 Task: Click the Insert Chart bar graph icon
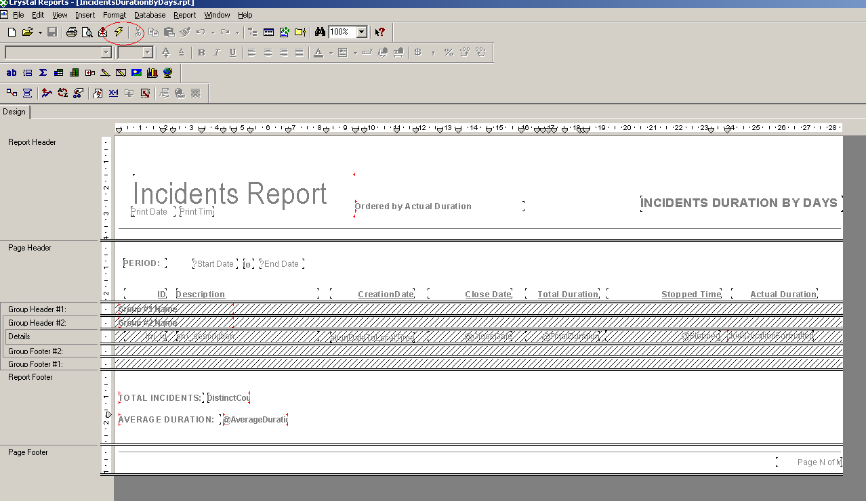point(152,72)
